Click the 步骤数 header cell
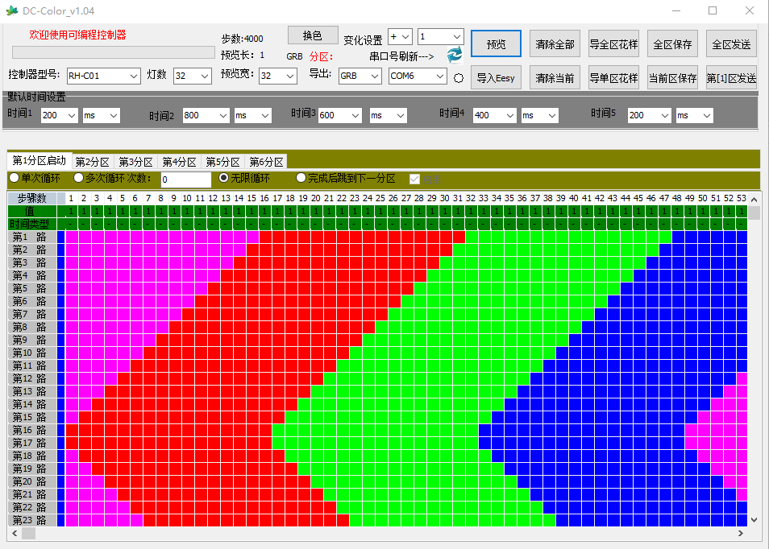The image size is (769, 549). point(32,198)
